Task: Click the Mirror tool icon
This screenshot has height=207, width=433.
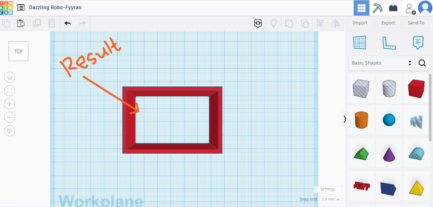Action: pyautogui.click(x=335, y=23)
